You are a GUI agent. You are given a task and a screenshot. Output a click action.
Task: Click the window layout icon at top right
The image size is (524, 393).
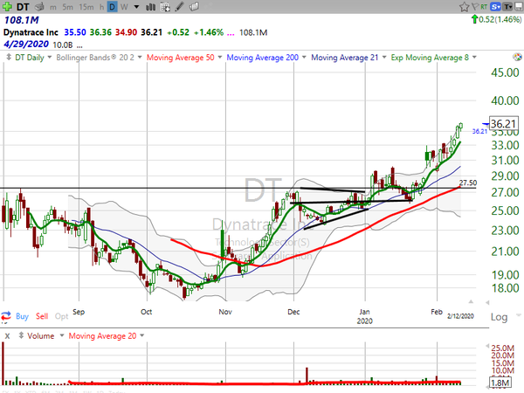[518, 6]
